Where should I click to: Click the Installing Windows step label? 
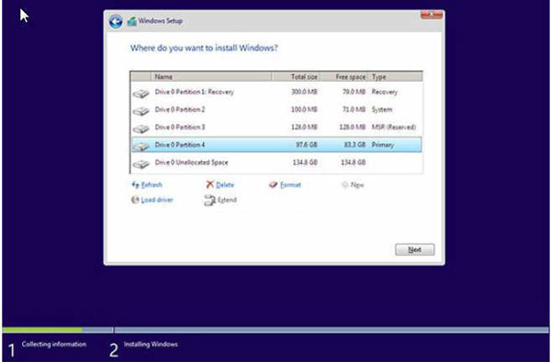151,344
